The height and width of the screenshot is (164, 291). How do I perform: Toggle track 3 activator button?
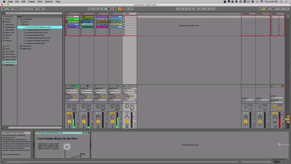[x=98, y=122]
